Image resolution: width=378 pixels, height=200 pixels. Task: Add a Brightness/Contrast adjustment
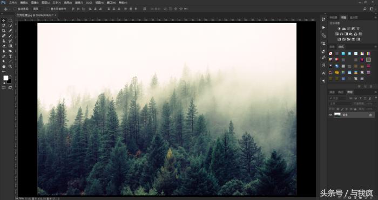(x=339, y=29)
